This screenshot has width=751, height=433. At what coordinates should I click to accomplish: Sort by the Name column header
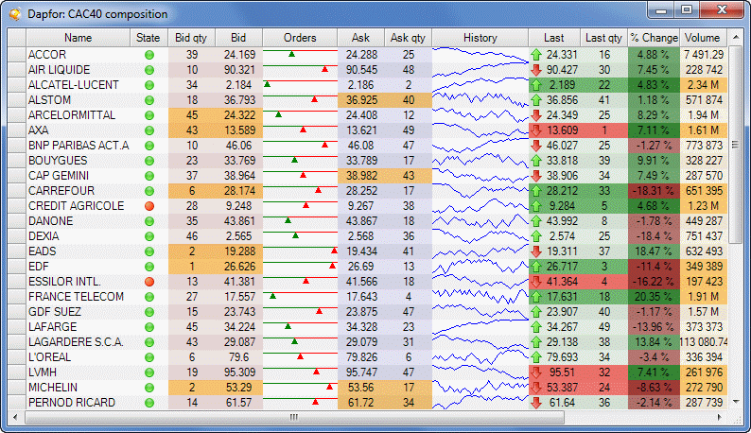tap(79, 38)
